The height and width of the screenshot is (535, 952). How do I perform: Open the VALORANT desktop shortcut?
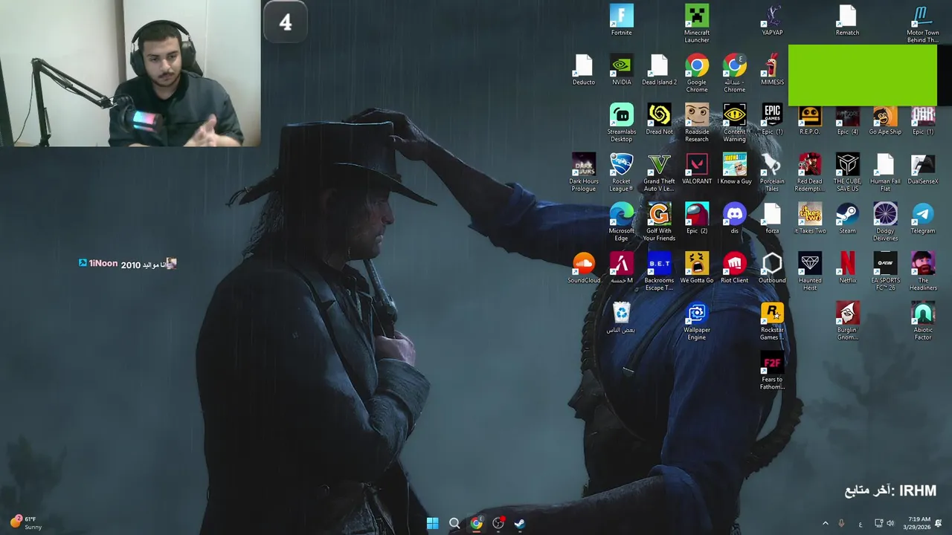697,169
